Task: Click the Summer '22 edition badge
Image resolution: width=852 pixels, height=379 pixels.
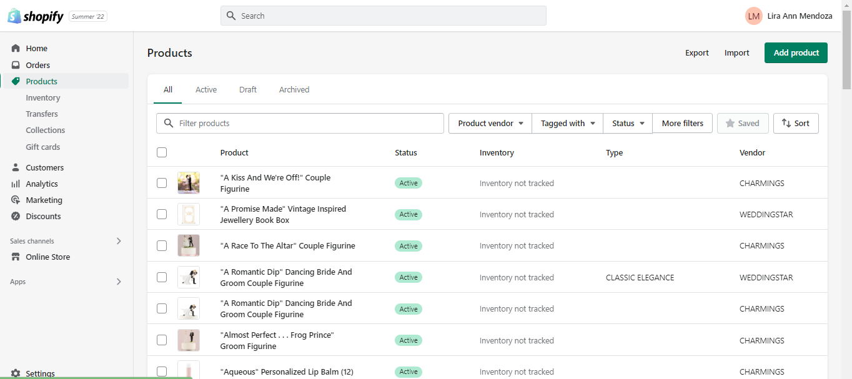Action: pyautogui.click(x=88, y=17)
